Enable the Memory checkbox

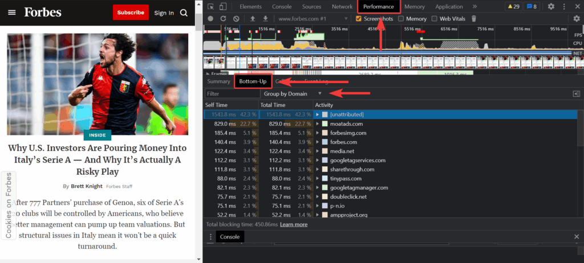pyautogui.click(x=401, y=19)
